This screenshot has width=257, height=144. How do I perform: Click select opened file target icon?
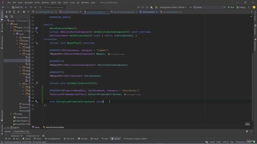(x=10, y=12)
